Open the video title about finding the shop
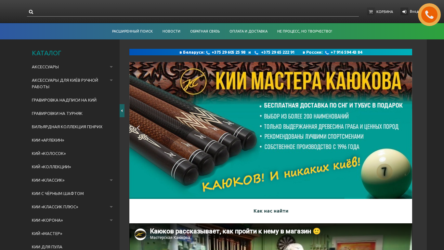Viewport: 444px width, 250px height. click(x=235, y=231)
